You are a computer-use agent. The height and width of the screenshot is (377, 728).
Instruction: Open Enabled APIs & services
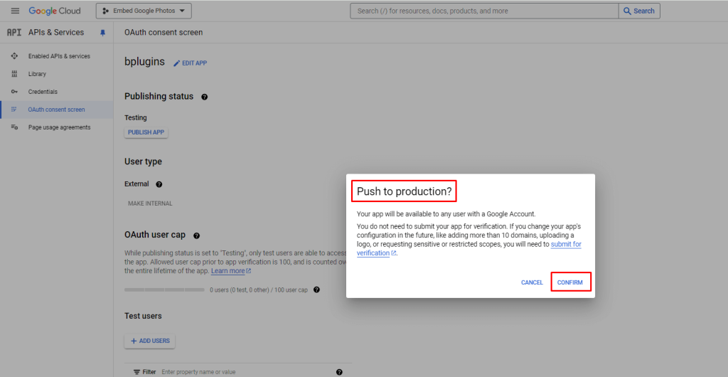[59, 56]
